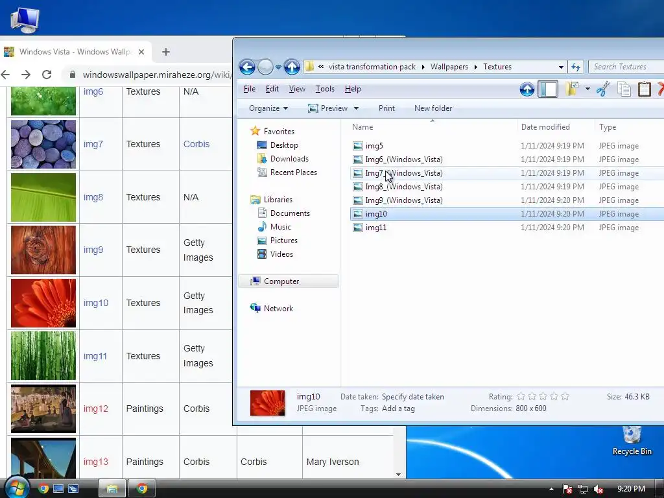Click the Explorer forward arrow button
The height and width of the screenshot is (498, 664).
pos(265,67)
